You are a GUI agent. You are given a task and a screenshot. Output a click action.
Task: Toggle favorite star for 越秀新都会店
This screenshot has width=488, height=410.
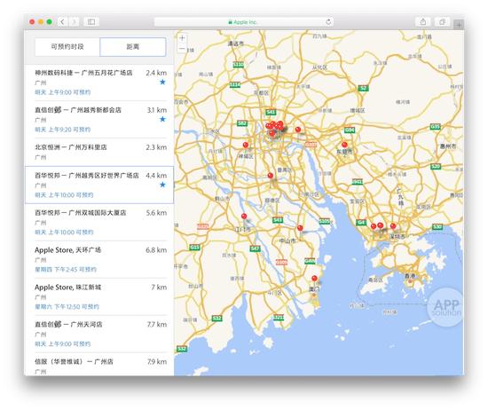(x=162, y=119)
